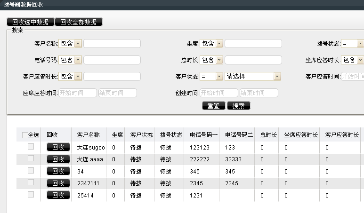The image size is (364, 213).
Task: Click 回收全部数据 button
Action: click(x=79, y=22)
